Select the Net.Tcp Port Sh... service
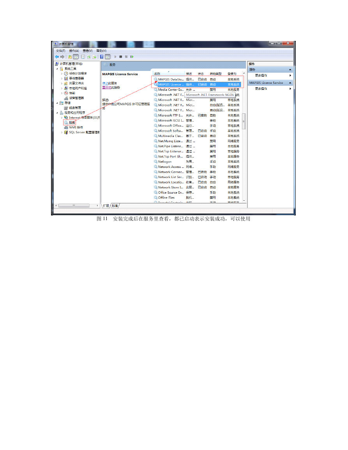 coord(197,156)
